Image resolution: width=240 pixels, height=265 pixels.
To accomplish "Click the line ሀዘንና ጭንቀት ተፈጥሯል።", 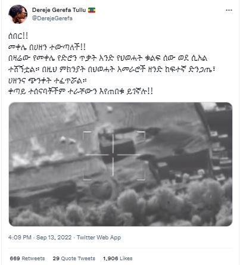I will (x=48, y=80).
